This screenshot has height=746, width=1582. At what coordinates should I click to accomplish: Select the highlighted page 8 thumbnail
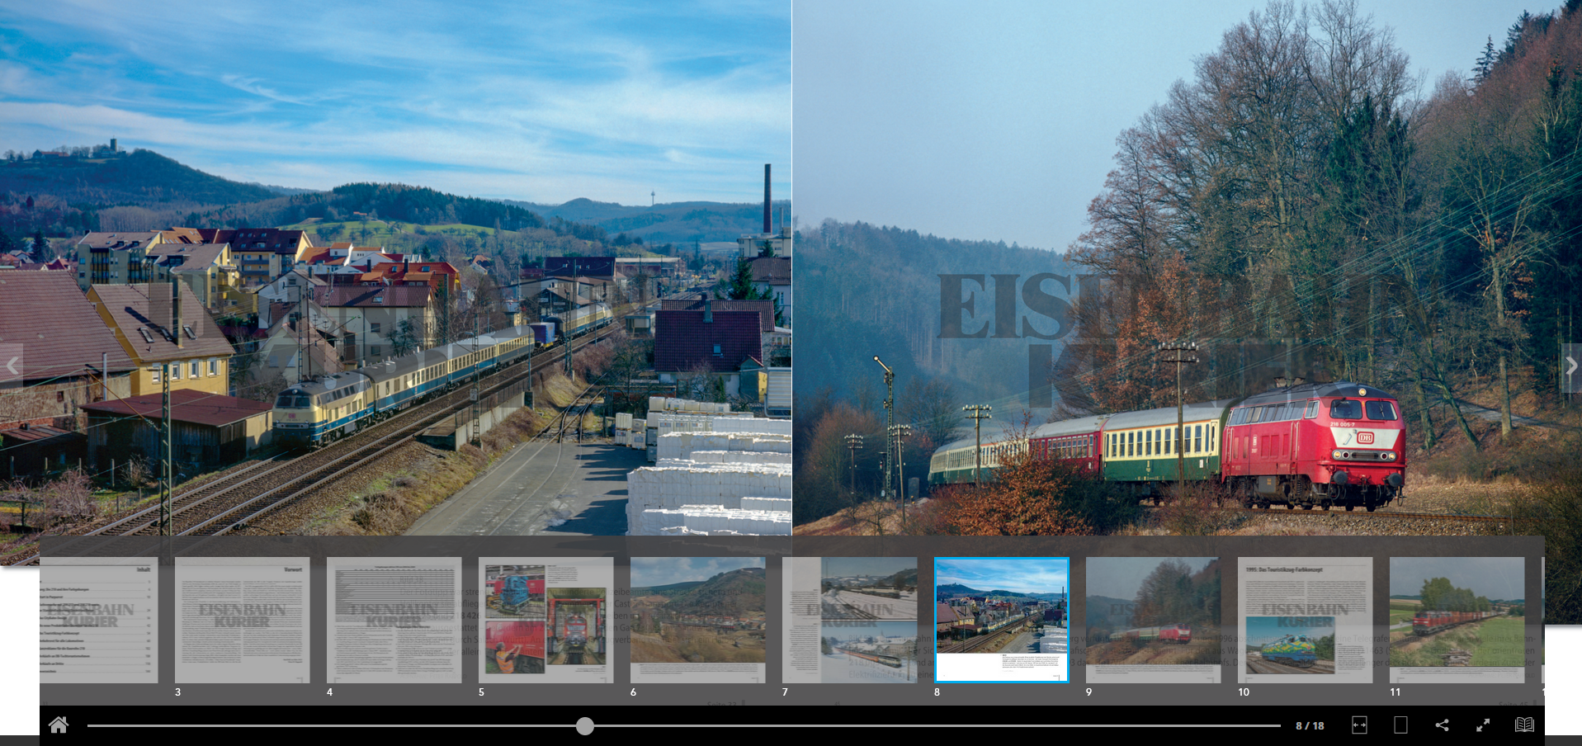click(1001, 620)
